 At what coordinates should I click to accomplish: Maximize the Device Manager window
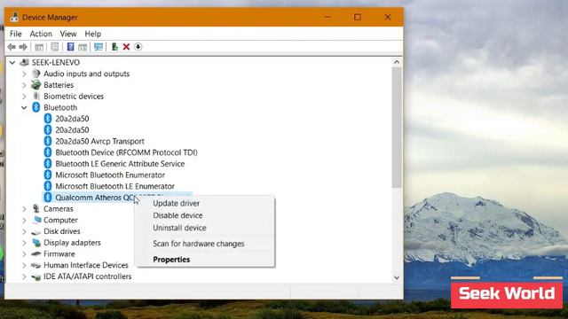pos(358,17)
